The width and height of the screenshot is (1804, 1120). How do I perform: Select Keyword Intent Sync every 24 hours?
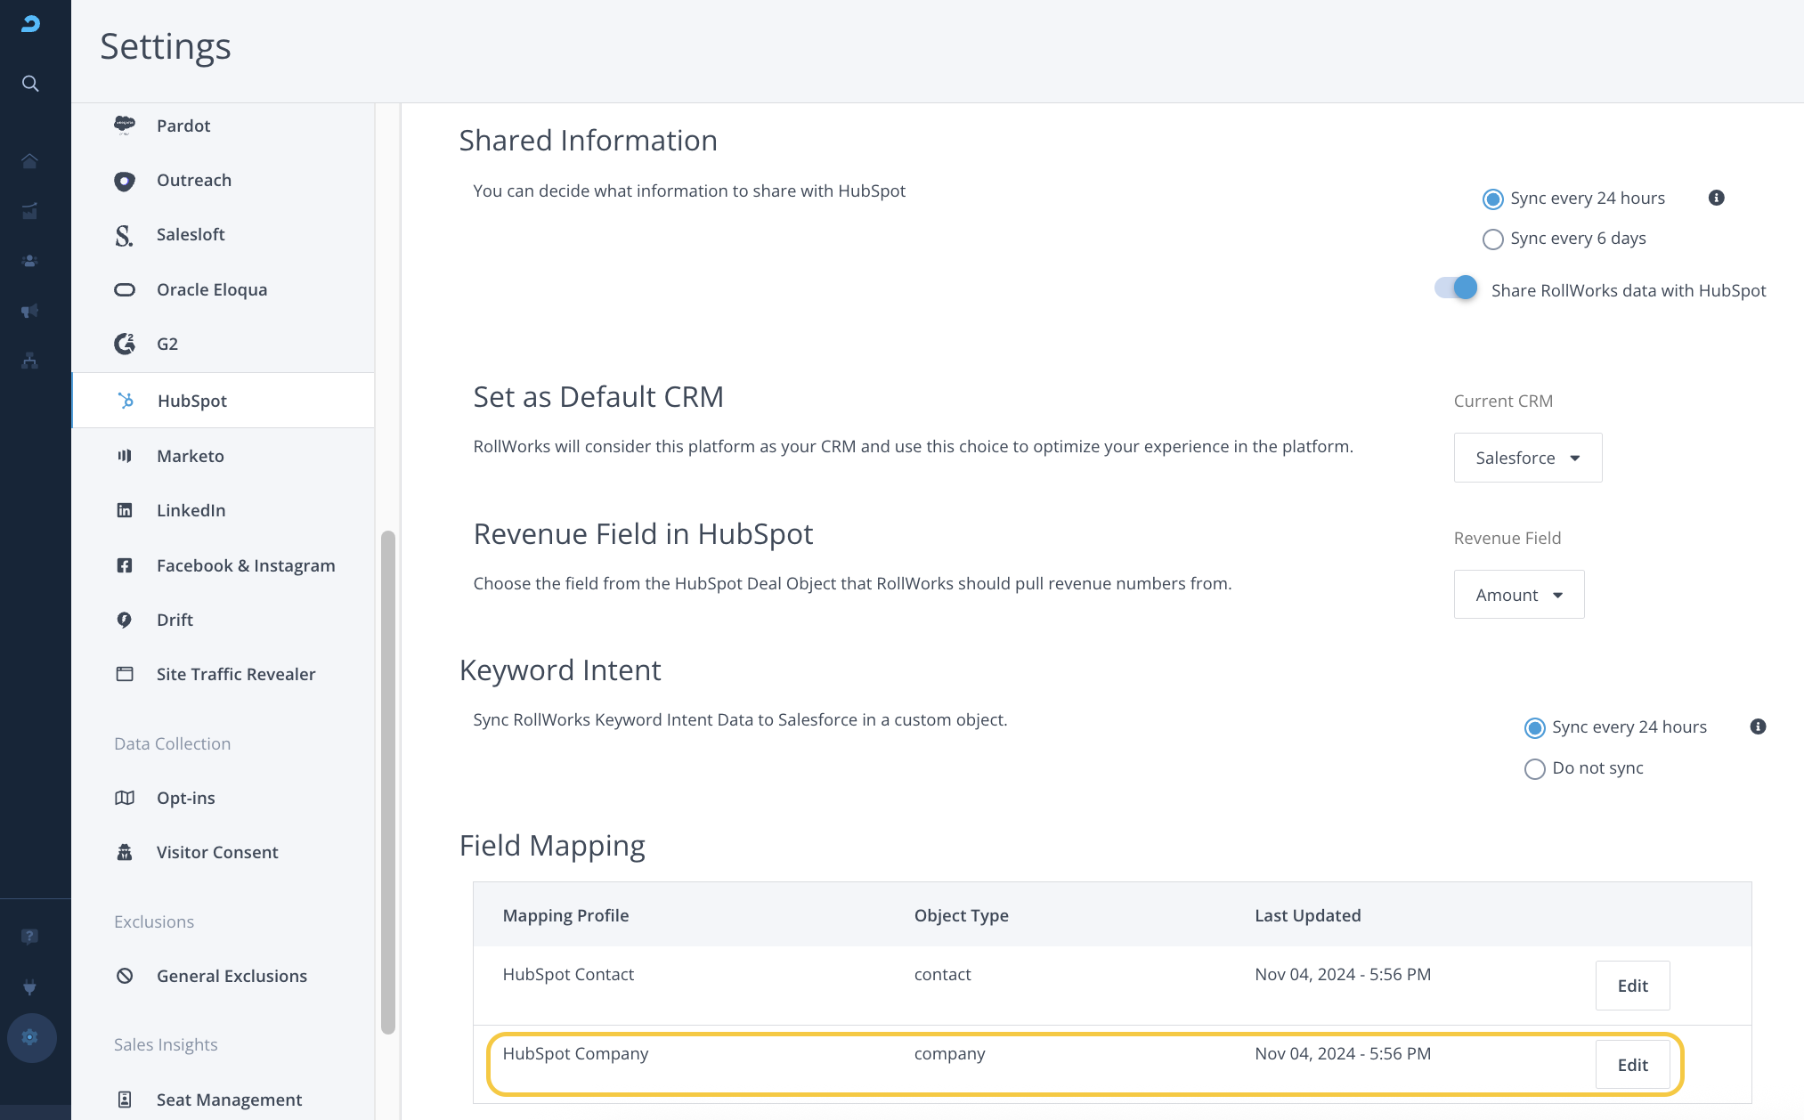(1534, 727)
